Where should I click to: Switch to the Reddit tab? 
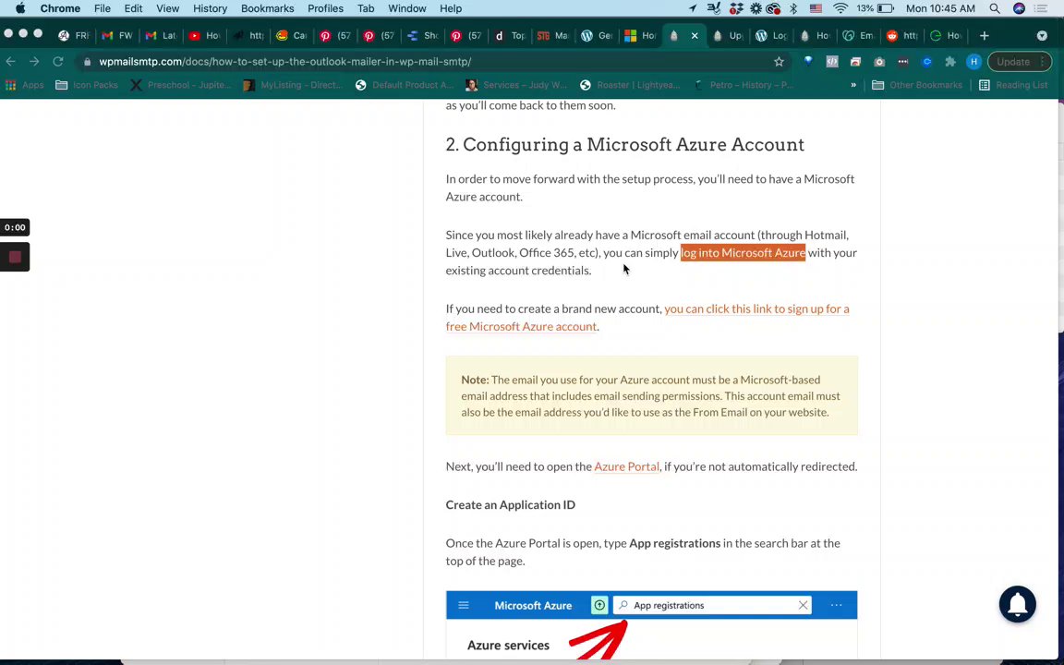tap(902, 35)
